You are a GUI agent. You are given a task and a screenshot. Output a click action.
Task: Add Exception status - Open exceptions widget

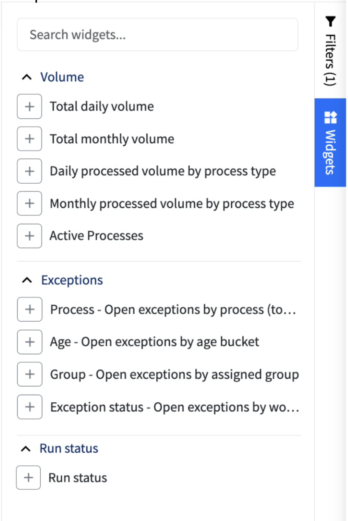[30, 407]
